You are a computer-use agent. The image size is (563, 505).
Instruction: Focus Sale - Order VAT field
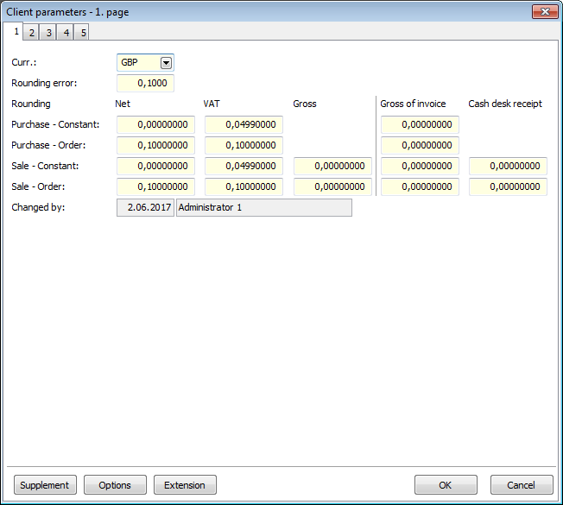pos(244,186)
